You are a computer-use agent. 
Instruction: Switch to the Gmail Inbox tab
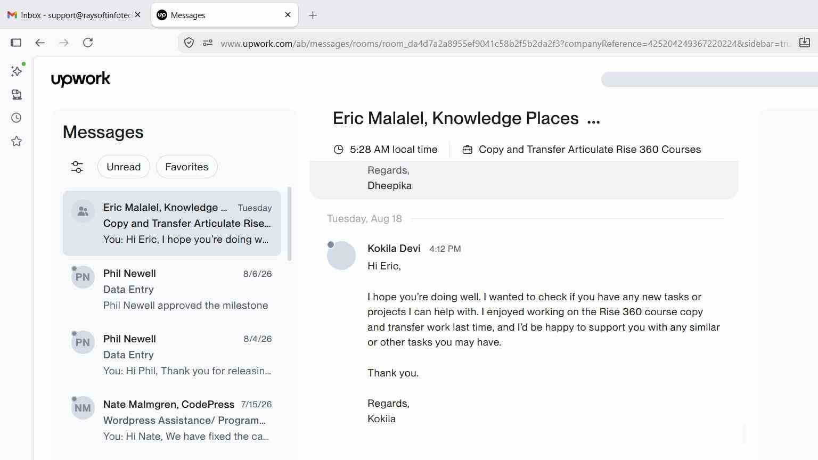click(75, 15)
